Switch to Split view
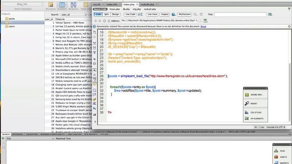Screen dimensions: 292x164 pos(106,14)
